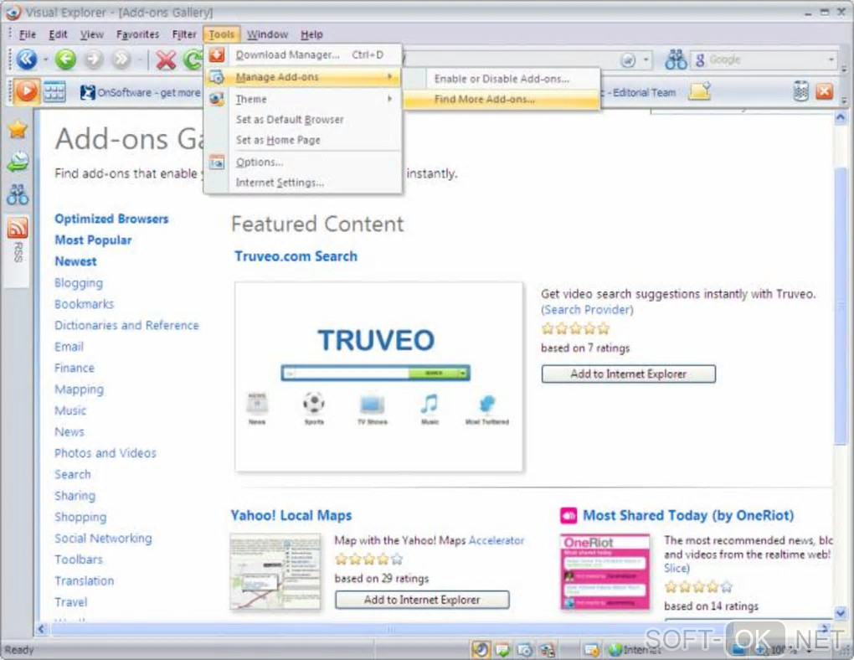Close the current tab with orange X
This screenshot has height=660, width=854.
coord(825,91)
